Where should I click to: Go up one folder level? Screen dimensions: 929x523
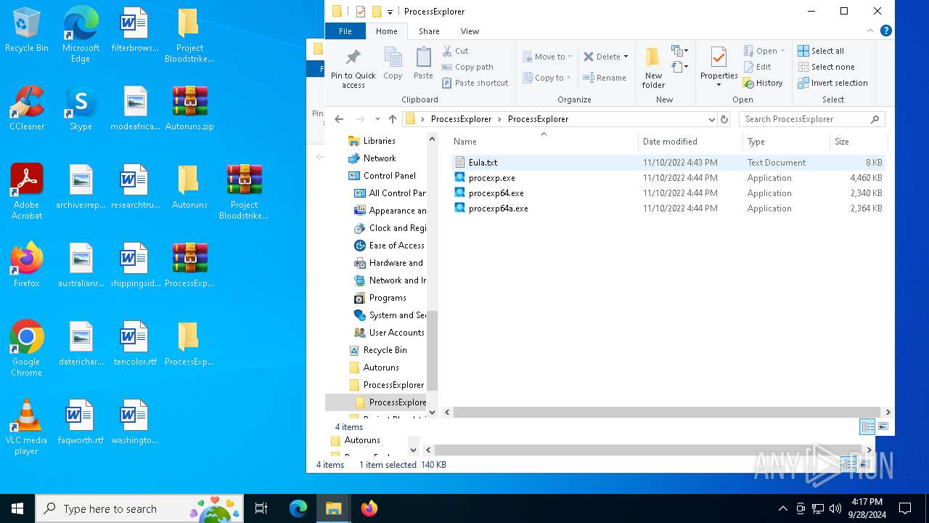393,119
